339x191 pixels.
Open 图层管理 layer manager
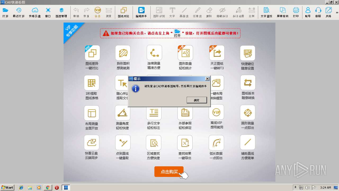tap(61, 12)
